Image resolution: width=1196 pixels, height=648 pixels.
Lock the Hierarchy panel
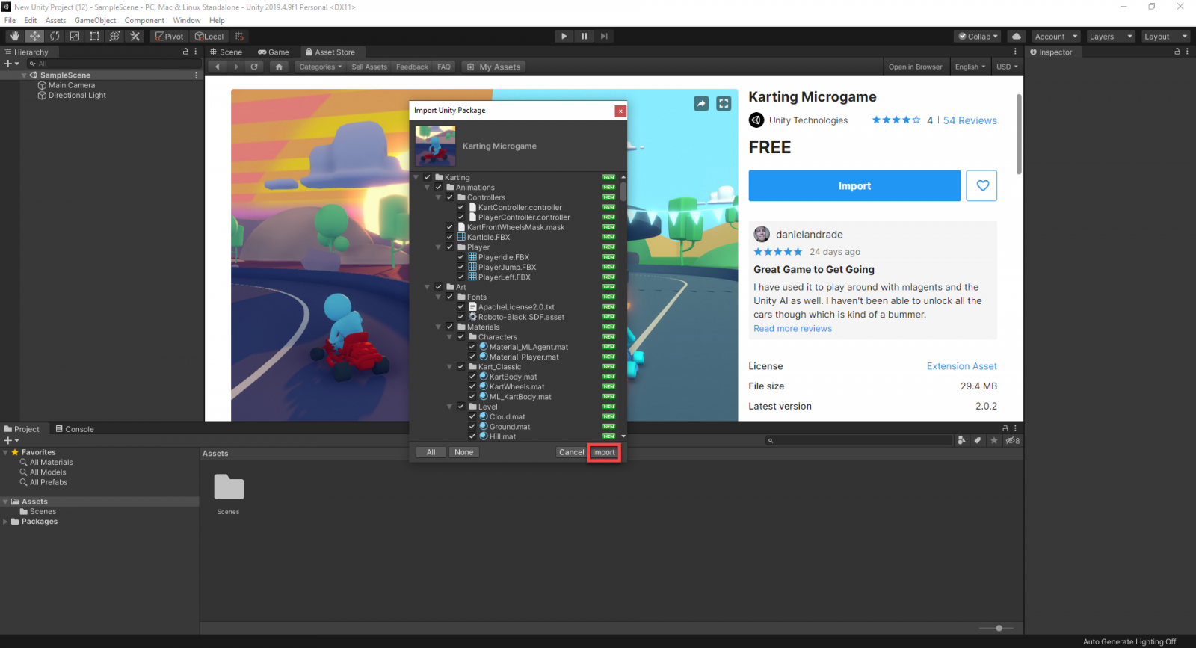tap(185, 52)
